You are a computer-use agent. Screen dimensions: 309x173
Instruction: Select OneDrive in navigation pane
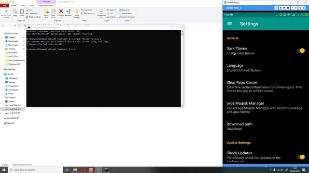pyautogui.click(x=11, y=69)
